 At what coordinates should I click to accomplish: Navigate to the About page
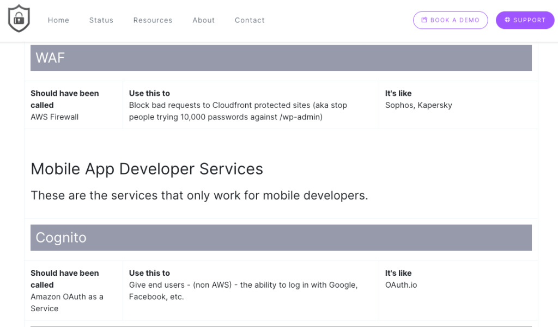pos(204,20)
